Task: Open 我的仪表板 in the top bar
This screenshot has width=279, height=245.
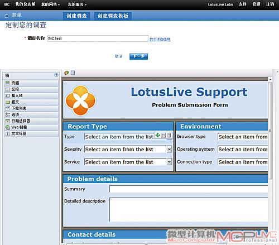Action: tap(25, 4)
